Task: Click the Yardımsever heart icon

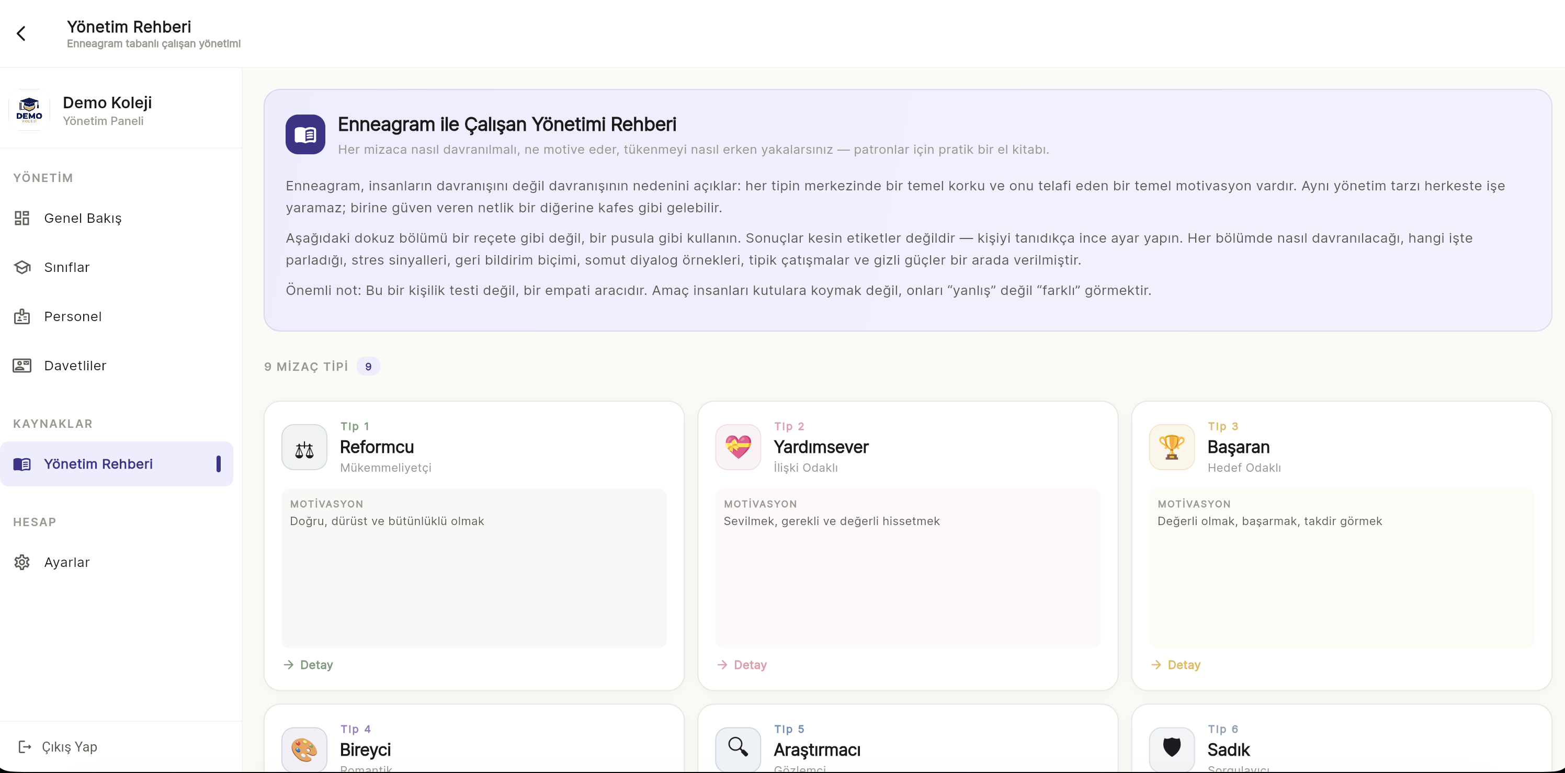Action: (x=738, y=447)
